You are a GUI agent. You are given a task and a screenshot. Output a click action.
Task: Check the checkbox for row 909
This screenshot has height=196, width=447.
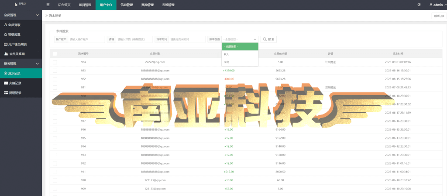(x=55, y=189)
